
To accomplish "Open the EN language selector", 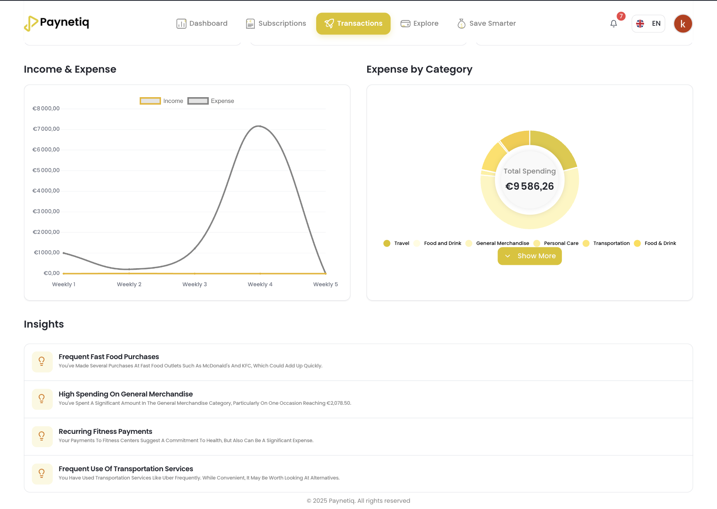I will click(x=648, y=24).
